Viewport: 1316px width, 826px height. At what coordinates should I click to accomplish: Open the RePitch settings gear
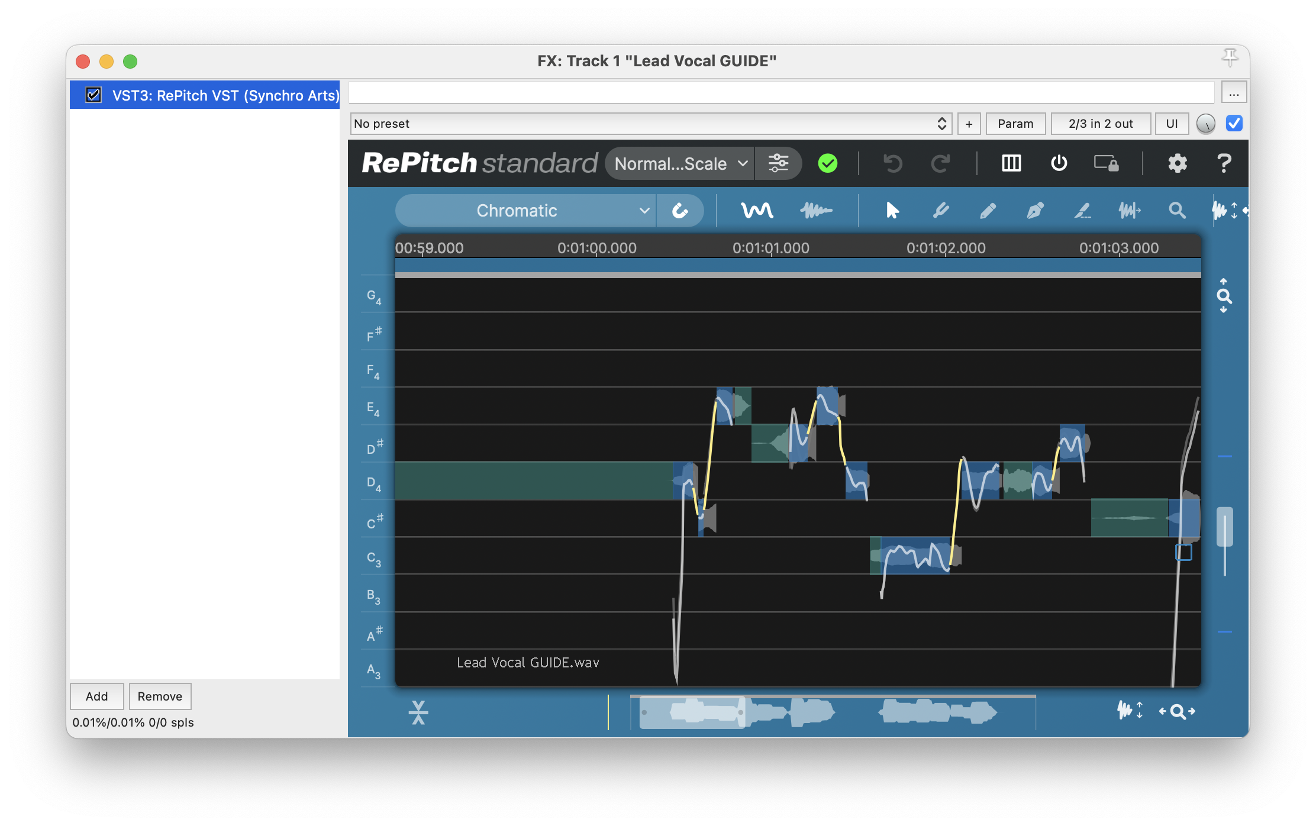[x=1177, y=163]
